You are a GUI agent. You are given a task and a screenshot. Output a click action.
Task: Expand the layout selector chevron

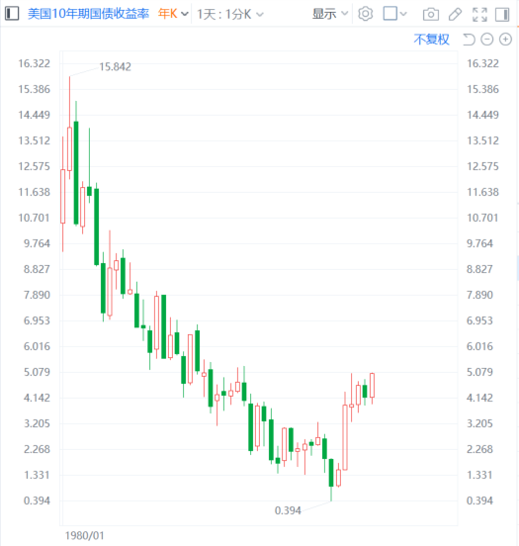click(x=403, y=14)
